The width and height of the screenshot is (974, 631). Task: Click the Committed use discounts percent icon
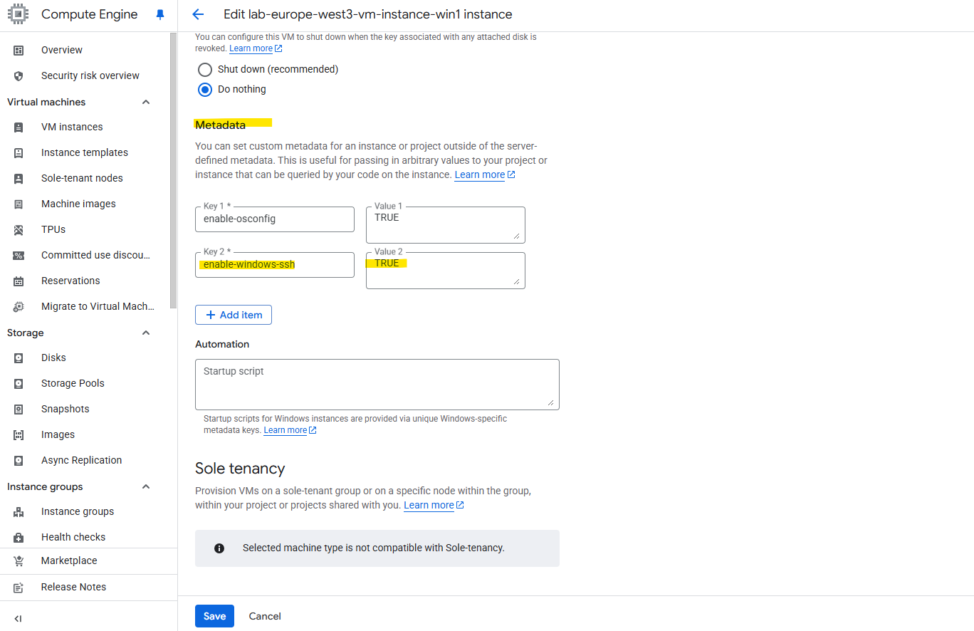point(19,255)
